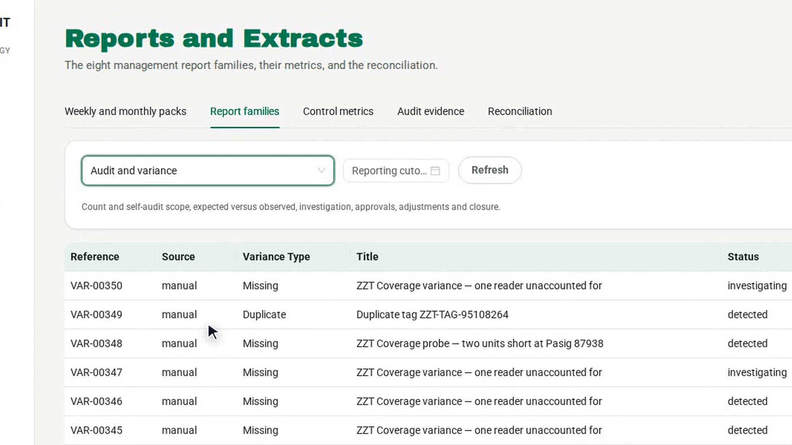Screen dimensions: 792x445
Task: Select reference VAR-00346
Action: (97, 401)
